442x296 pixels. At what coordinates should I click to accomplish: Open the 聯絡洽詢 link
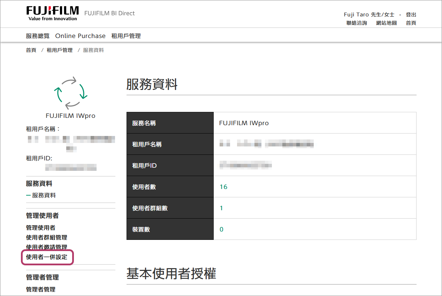(357, 23)
